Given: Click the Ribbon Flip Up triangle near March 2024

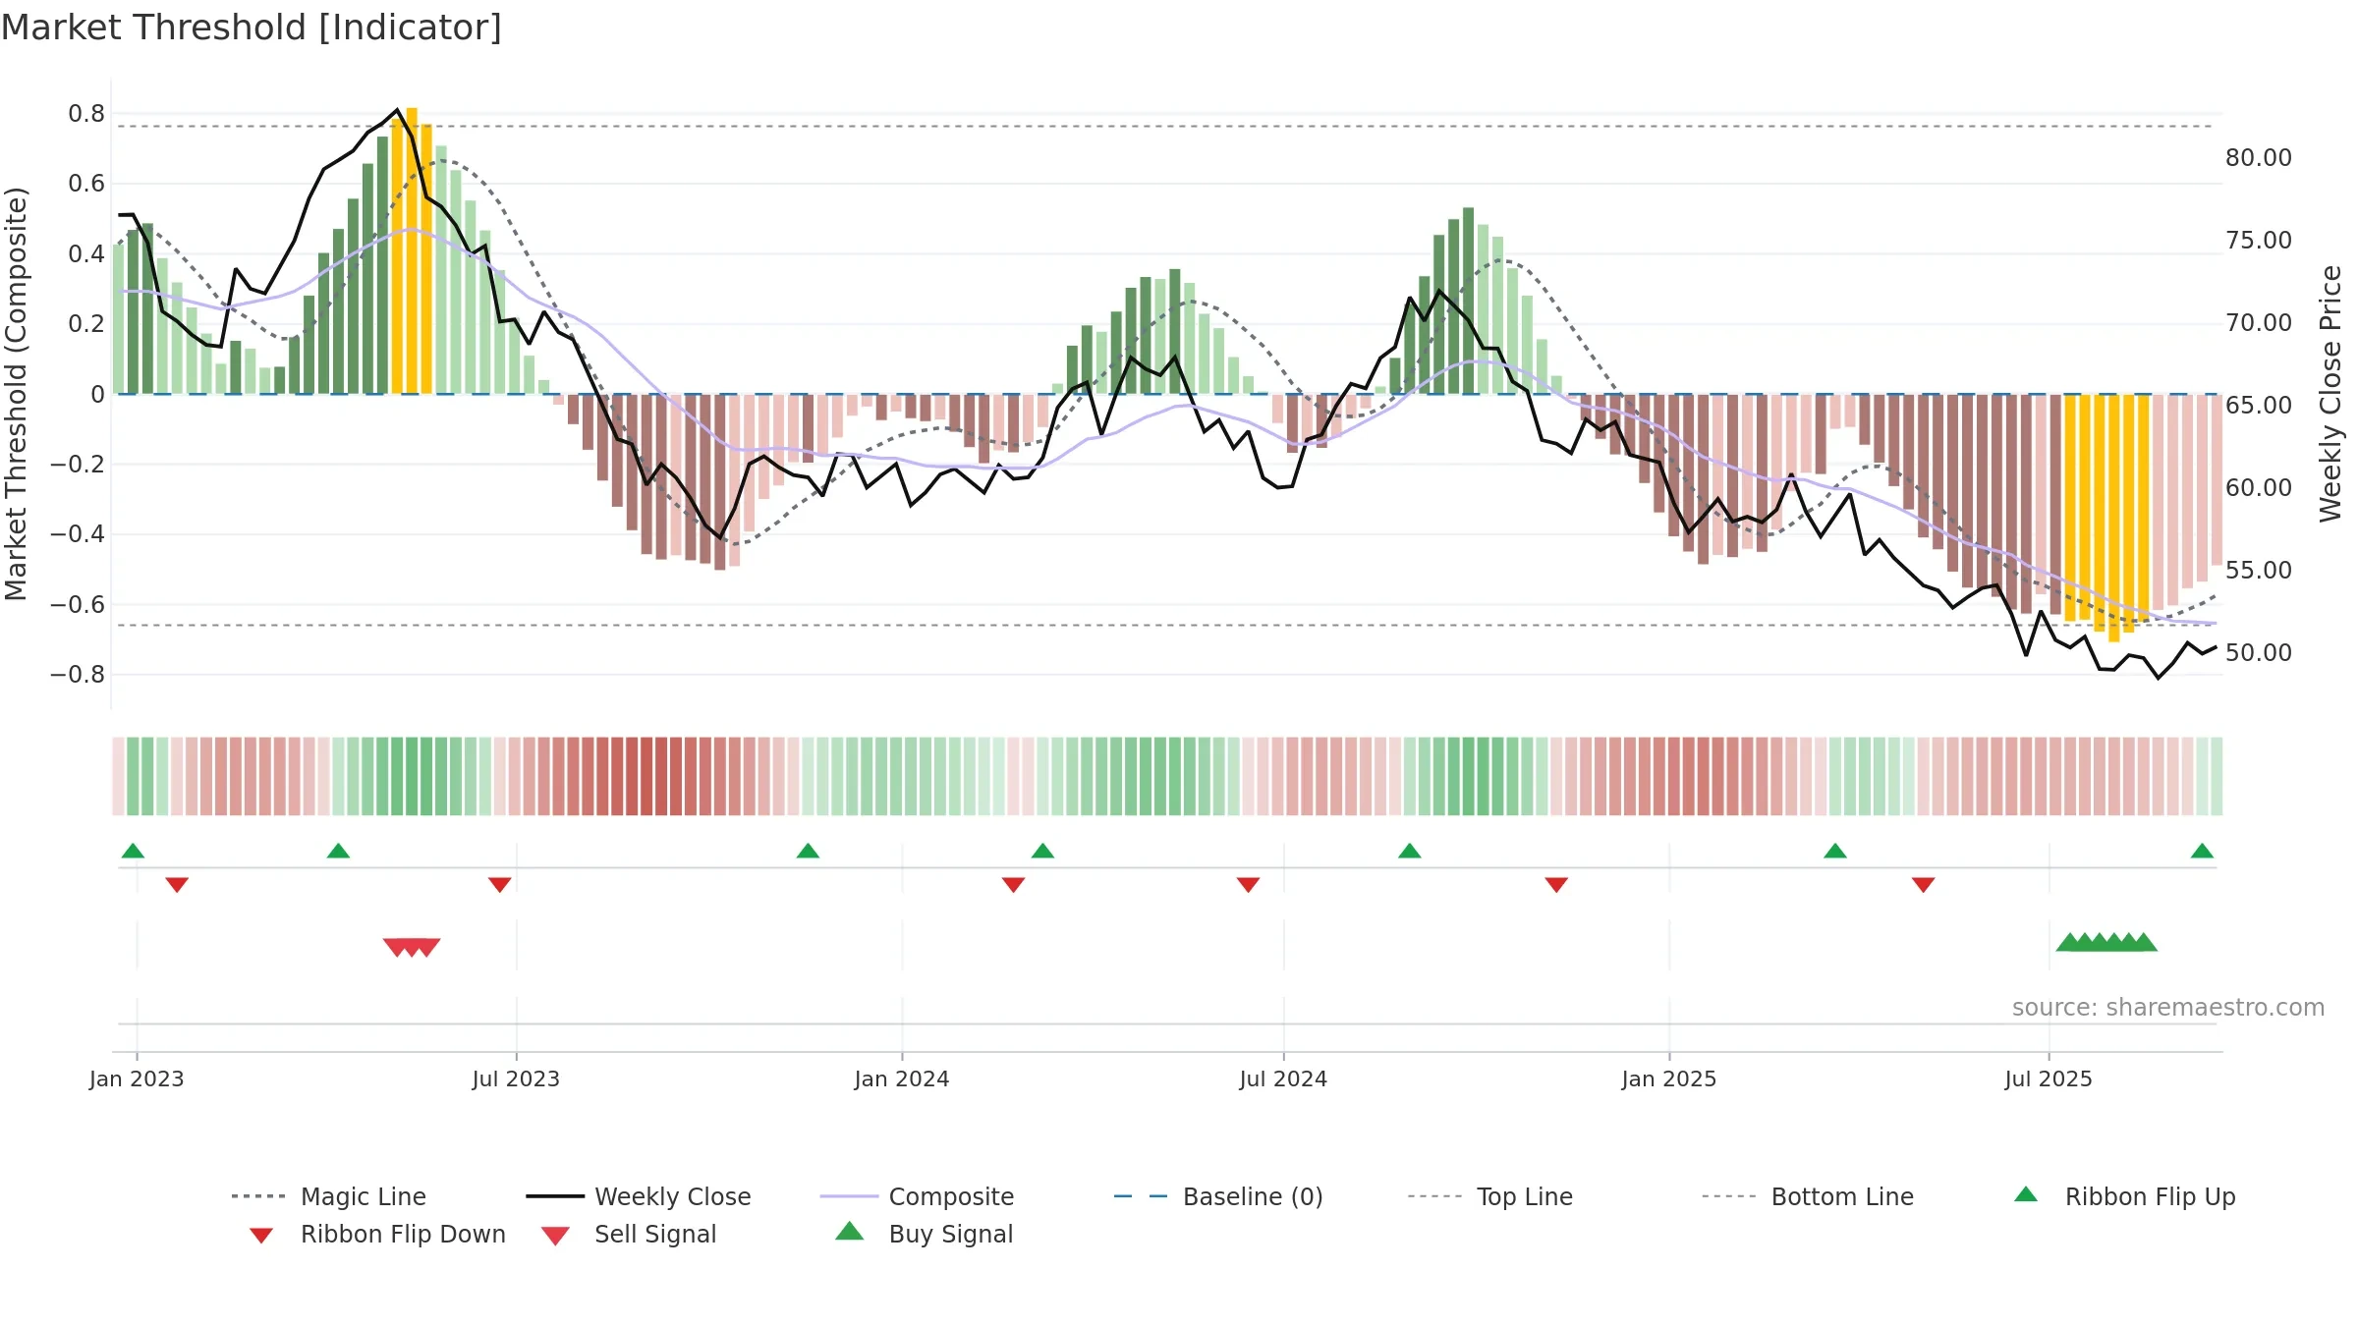Looking at the screenshot, I should pyautogui.click(x=1042, y=851).
